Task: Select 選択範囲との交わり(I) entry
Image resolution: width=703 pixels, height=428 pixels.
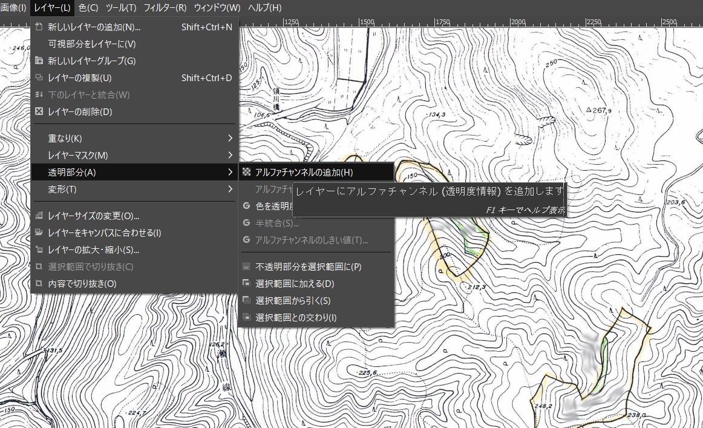Action: coord(316,318)
